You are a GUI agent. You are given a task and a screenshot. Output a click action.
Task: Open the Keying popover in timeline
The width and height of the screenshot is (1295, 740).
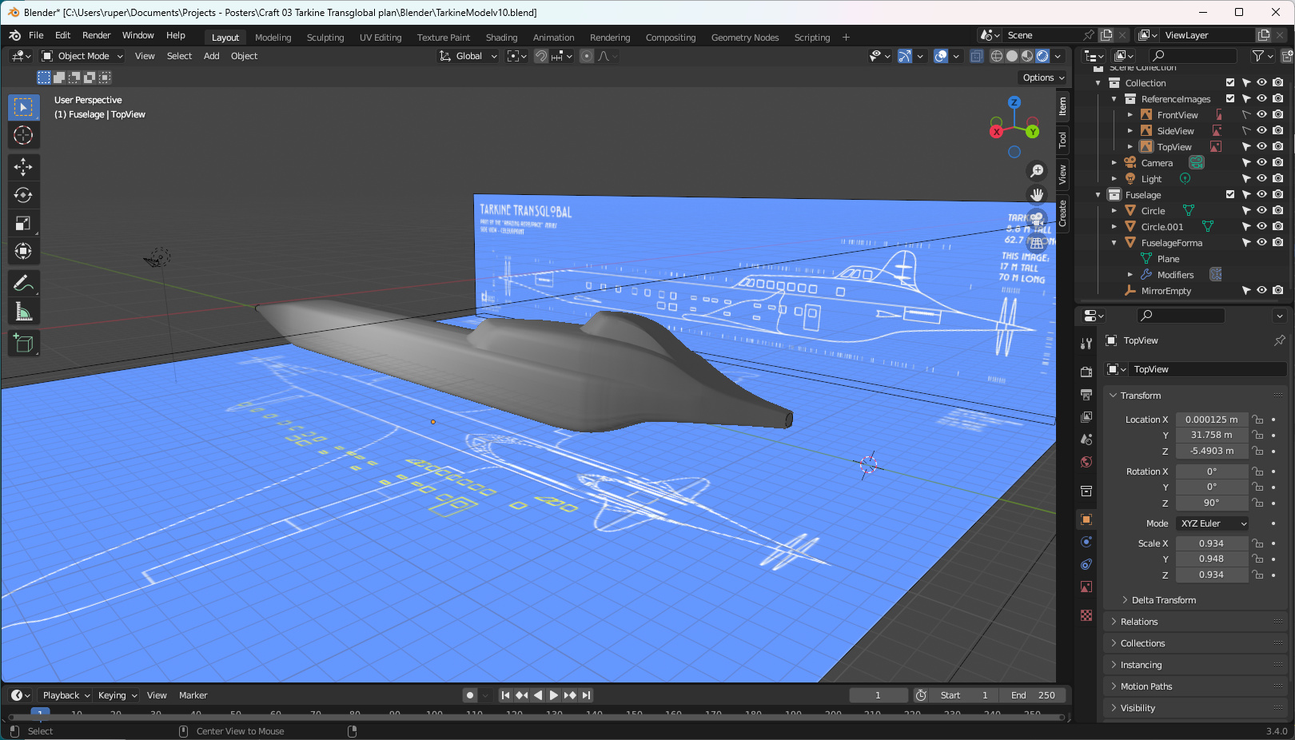[x=117, y=695]
